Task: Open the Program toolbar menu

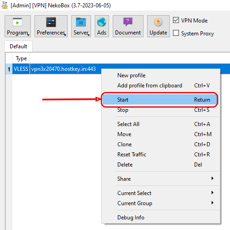Action: (17, 26)
